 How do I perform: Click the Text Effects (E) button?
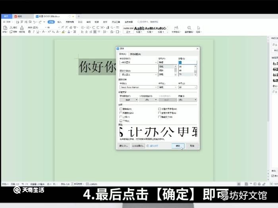(138, 146)
